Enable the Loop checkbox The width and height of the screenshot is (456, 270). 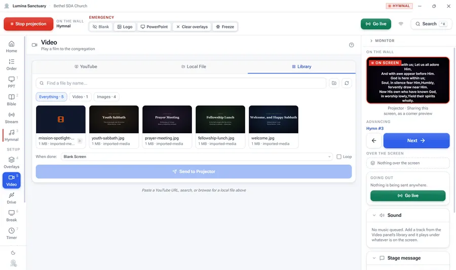[339, 157]
